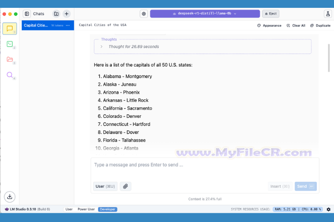Toggle the chats sidebar panel icon
334x222 pixels.
tap(27, 14)
